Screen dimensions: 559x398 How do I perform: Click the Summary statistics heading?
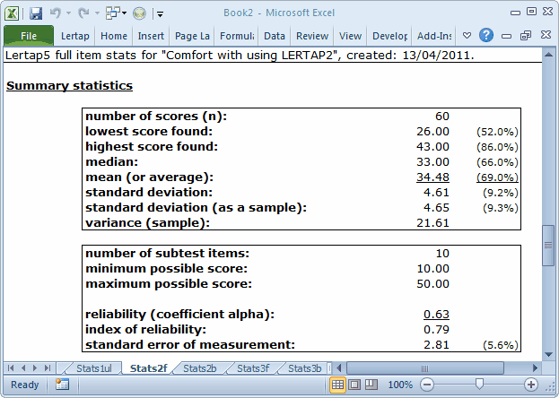(69, 85)
